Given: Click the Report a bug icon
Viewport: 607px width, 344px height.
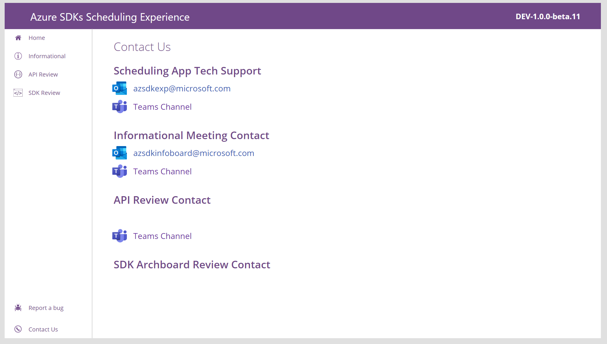Looking at the screenshot, I should click(x=18, y=308).
